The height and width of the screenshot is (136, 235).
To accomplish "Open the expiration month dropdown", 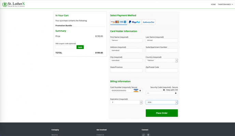I will point(126,102).
